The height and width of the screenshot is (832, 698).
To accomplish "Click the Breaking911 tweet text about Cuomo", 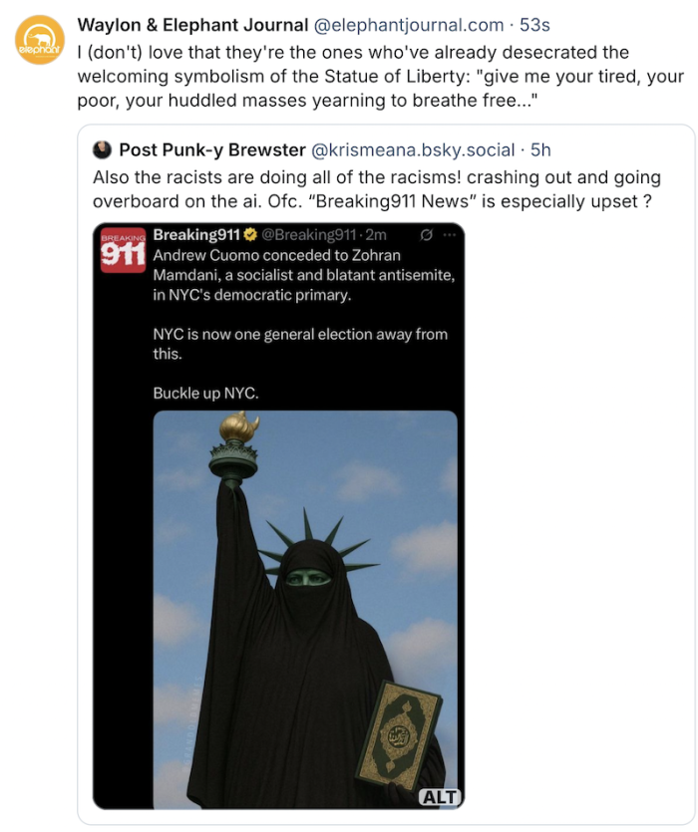I will click(304, 275).
